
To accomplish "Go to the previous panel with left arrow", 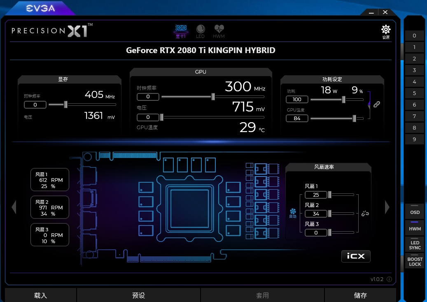I will point(14,207).
